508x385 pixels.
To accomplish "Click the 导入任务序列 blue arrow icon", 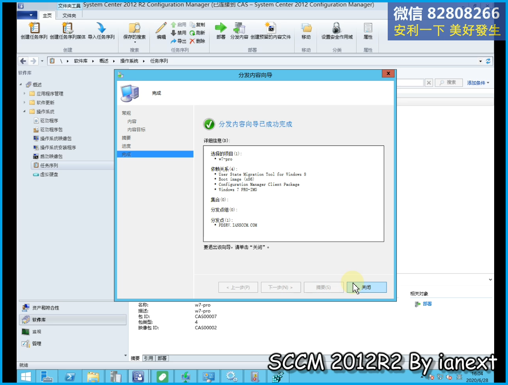I will pos(101,28).
